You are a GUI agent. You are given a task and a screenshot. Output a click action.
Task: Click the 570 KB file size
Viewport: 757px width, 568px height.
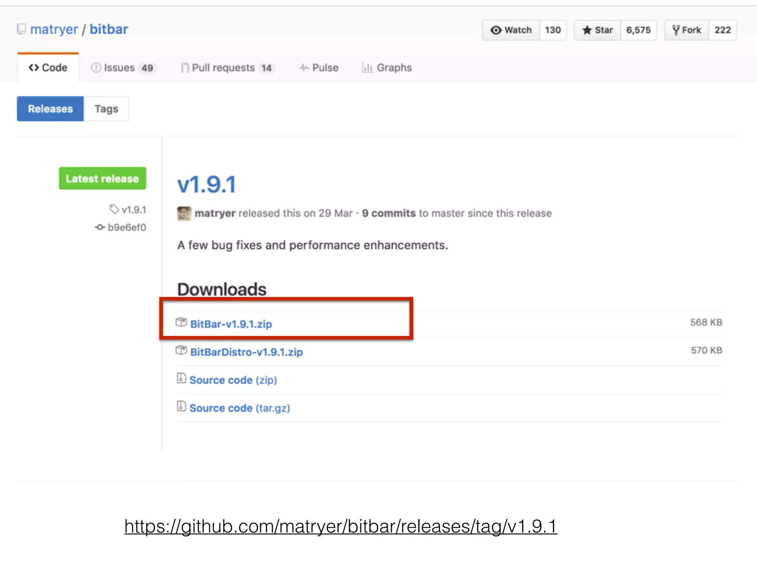(706, 351)
